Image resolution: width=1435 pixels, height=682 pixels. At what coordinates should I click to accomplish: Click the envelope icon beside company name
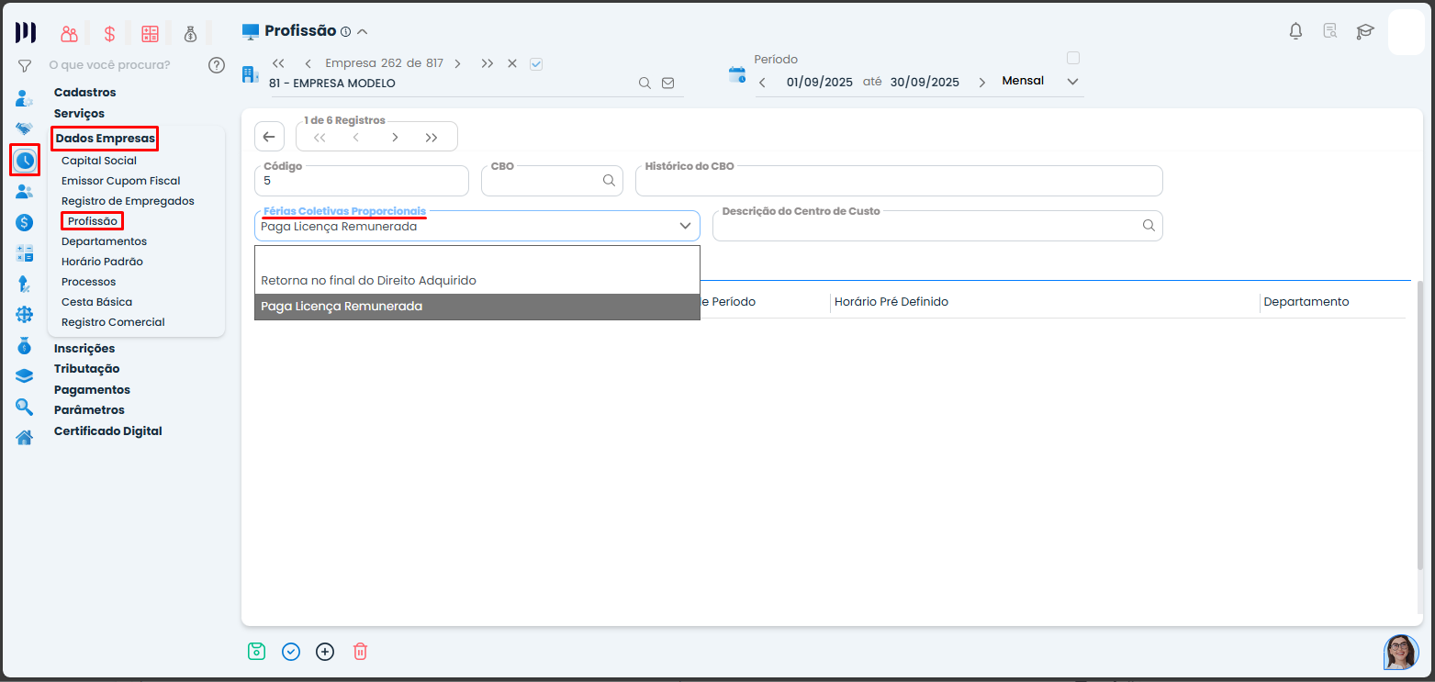[x=667, y=83]
